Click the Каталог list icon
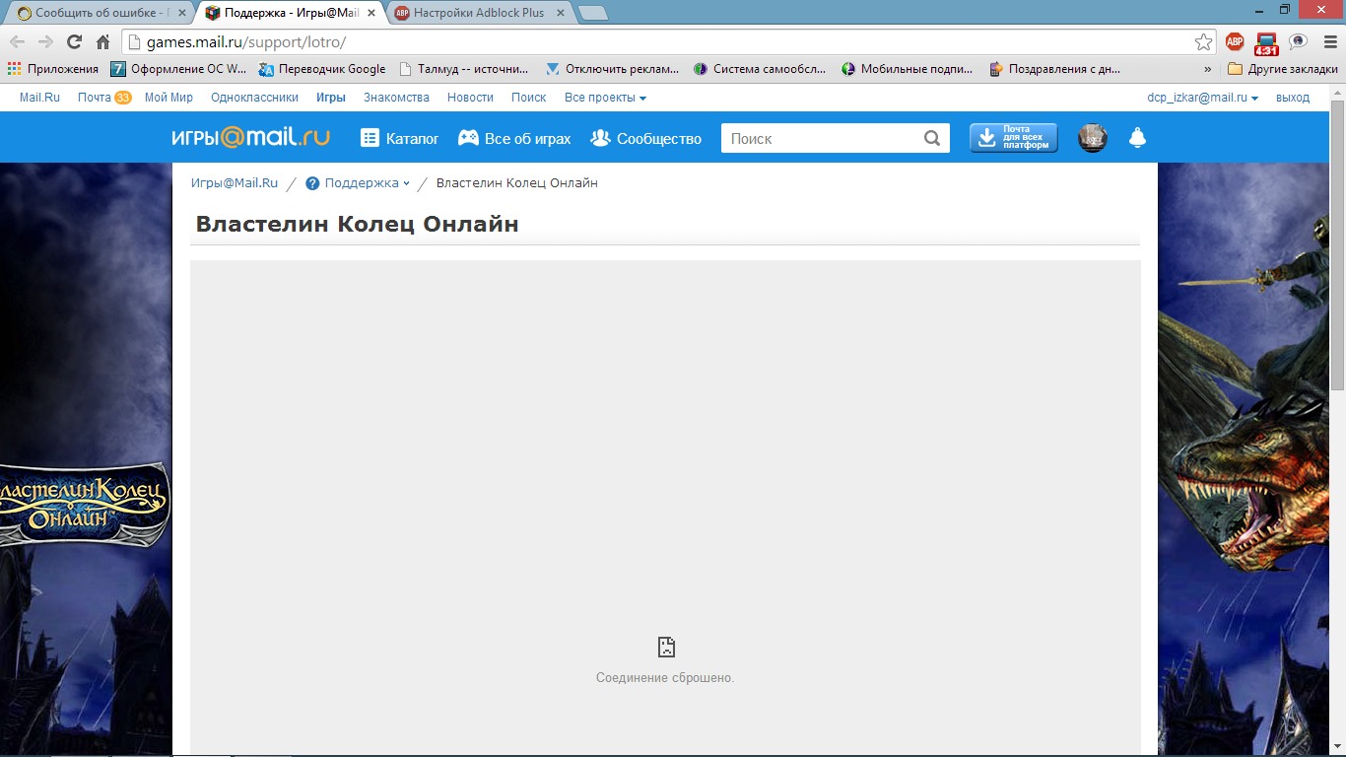Image resolution: width=1346 pixels, height=757 pixels. [x=370, y=138]
